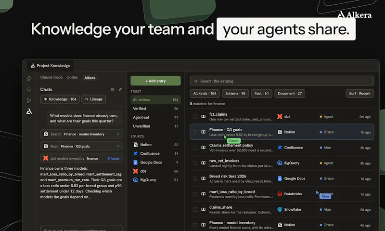This screenshot has width=385, height=231.
Task: Check the claims_share row checkbox
Action: [x=195, y=210]
